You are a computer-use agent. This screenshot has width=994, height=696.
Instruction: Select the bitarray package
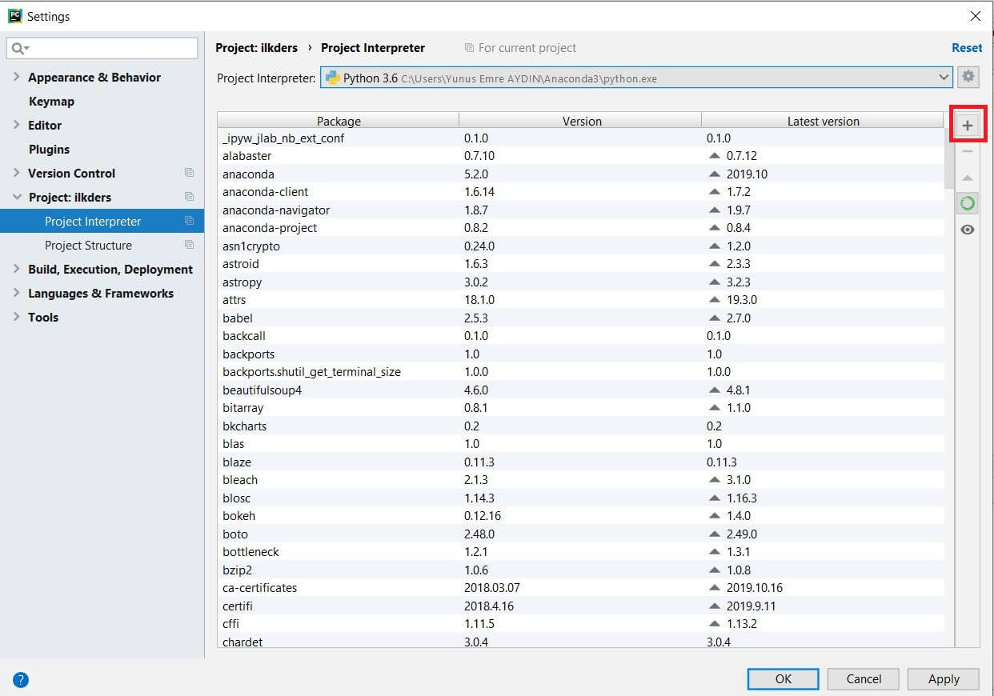pos(581,408)
